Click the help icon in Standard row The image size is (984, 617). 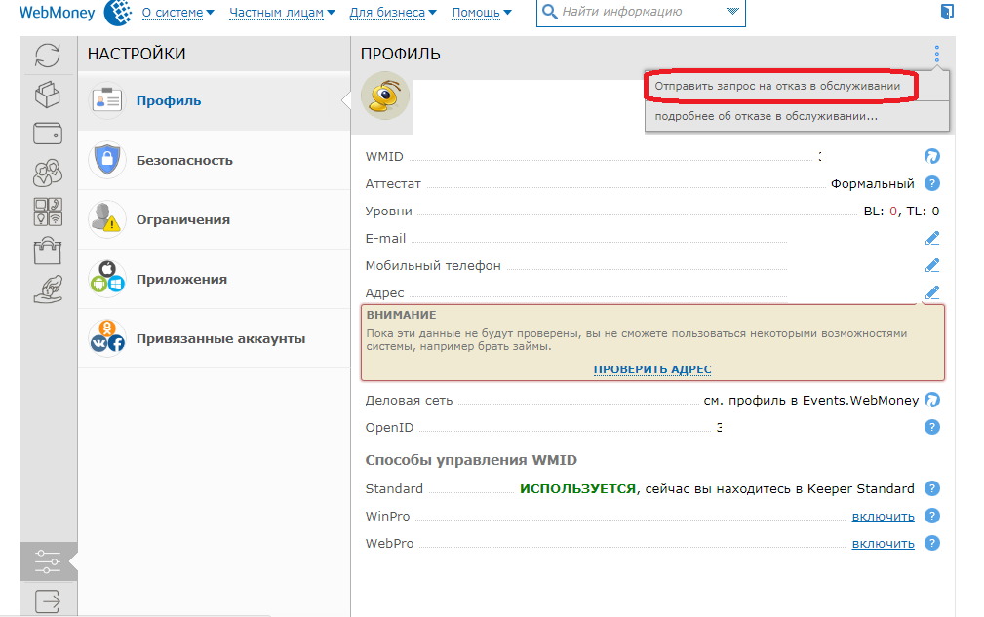932,488
